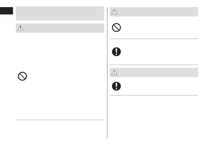Image resolution: width=214 pixels, height=151 pixels.
Task: Select the prohibition symbol in the left column
Action: point(22,76)
